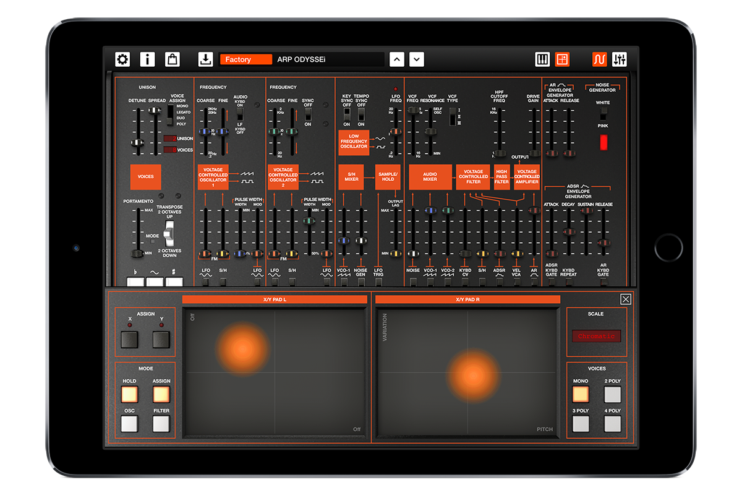The height and width of the screenshot is (495, 742).
Task: Toggle White/Pink noise generator switch
Action: pos(603,113)
